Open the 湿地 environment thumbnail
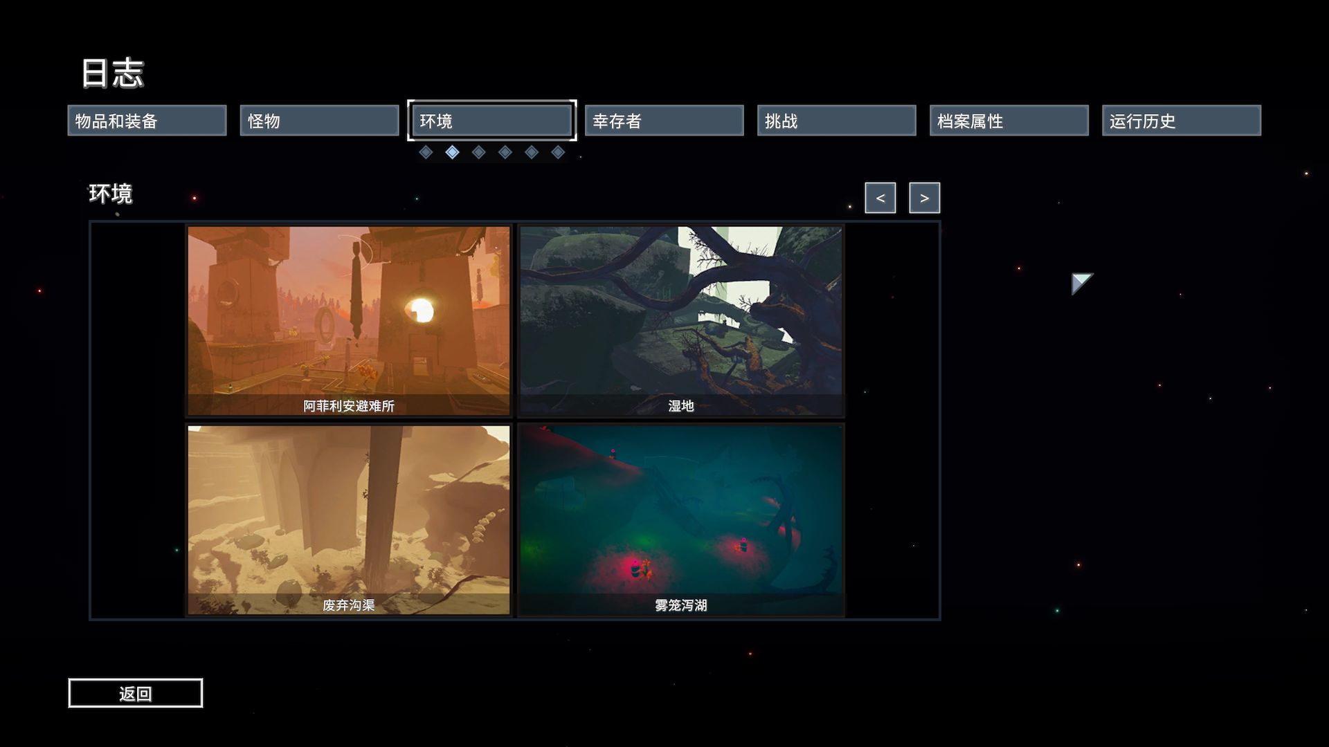This screenshot has width=1329, height=747. coord(681,320)
